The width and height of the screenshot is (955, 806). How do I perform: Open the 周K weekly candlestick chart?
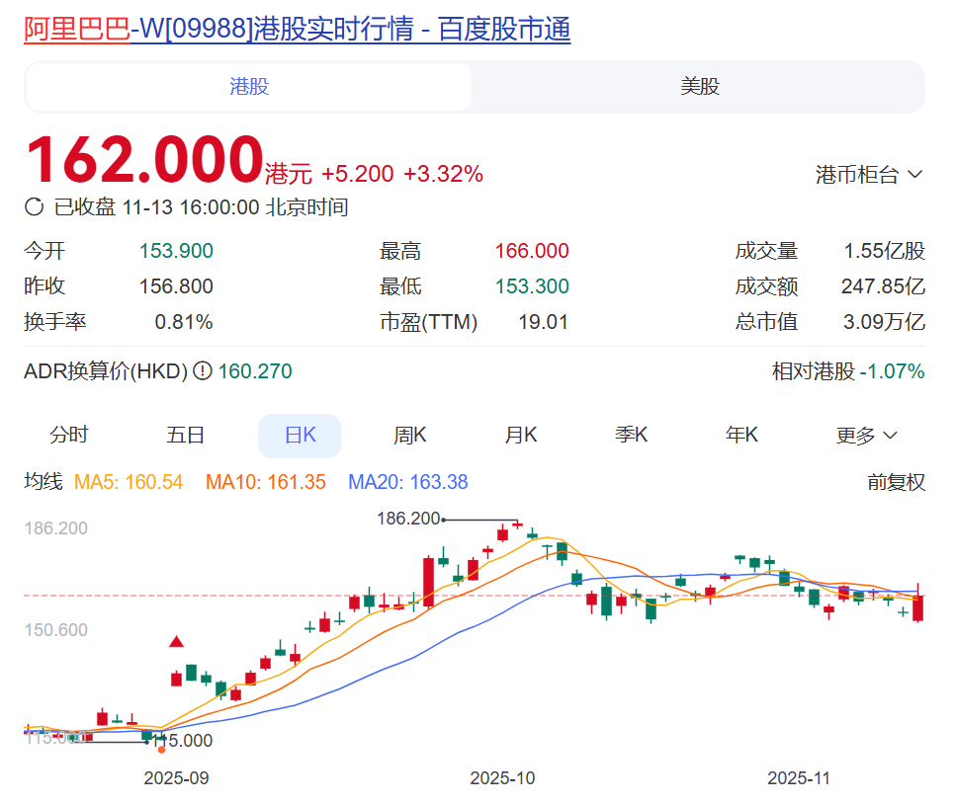pyautogui.click(x=409, y=434)
